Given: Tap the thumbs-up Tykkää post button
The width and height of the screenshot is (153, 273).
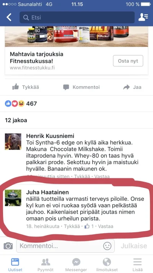Looking at the screenshot, I should (26, 87).
